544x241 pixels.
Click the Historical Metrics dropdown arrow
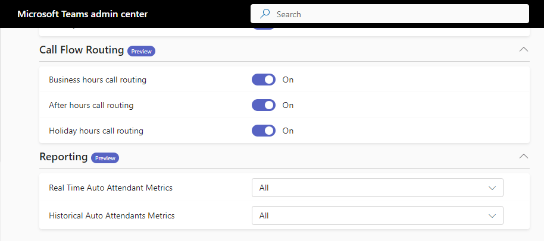(x=492, y=215)
